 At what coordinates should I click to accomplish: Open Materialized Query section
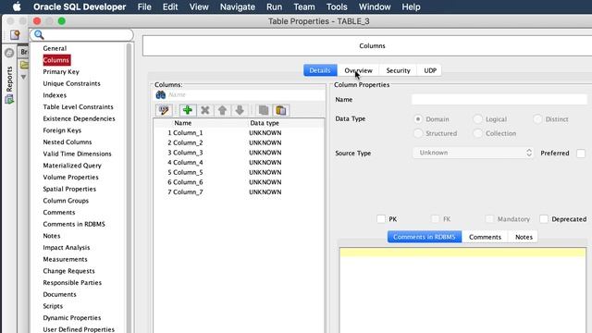pos(72,166)
